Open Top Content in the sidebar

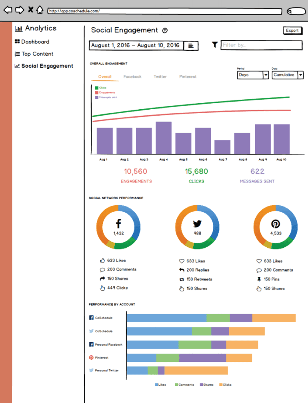tap(37, 54)
